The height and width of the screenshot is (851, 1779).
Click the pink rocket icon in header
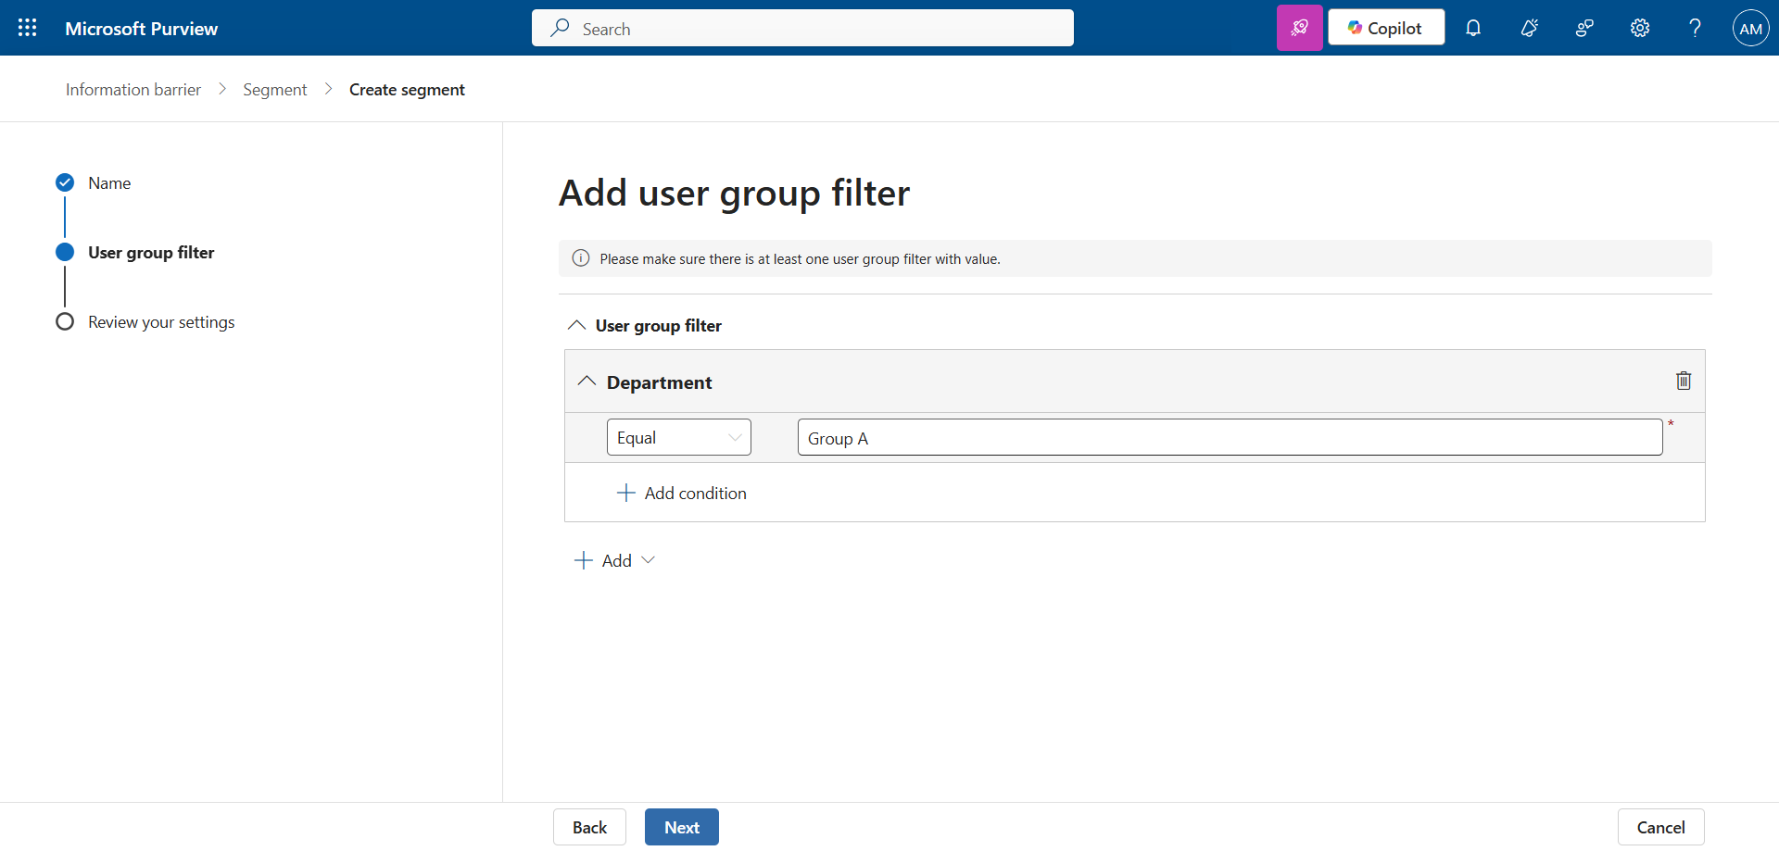[1299, 28]
